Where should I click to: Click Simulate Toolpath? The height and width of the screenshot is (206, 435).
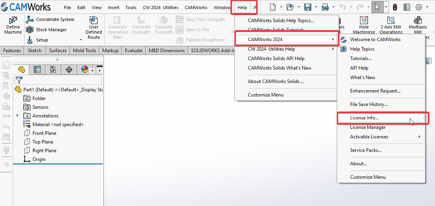point(163,25)
